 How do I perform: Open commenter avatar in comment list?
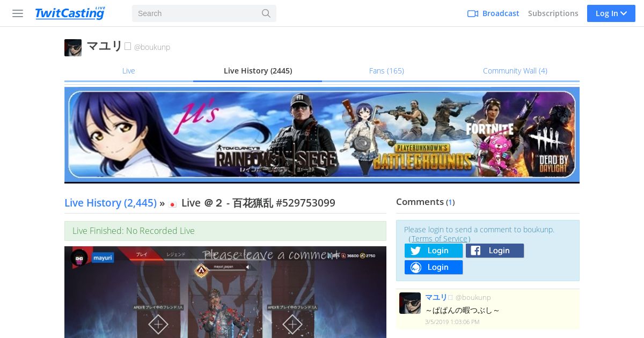click(x=410, y=303)
